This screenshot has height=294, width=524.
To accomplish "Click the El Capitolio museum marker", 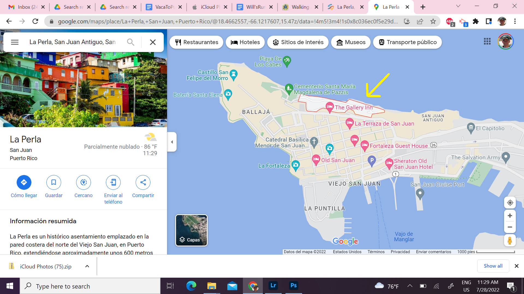I will click(x=471, y=128).
